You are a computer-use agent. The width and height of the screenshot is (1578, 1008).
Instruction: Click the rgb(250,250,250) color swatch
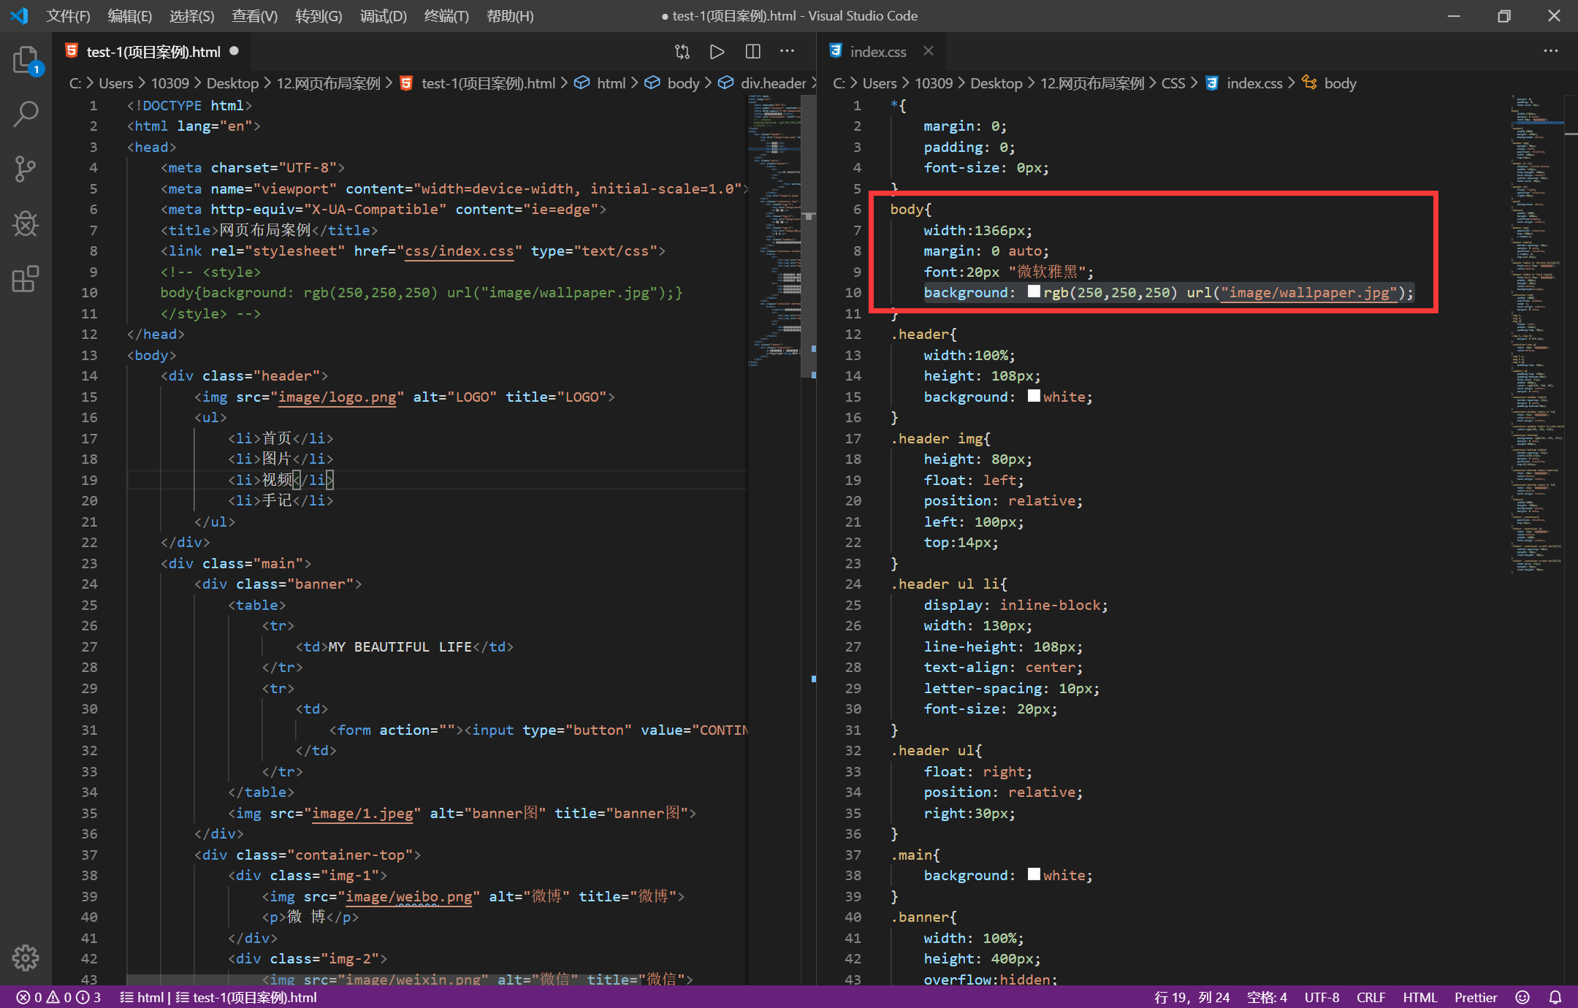tap(1034, 291)
